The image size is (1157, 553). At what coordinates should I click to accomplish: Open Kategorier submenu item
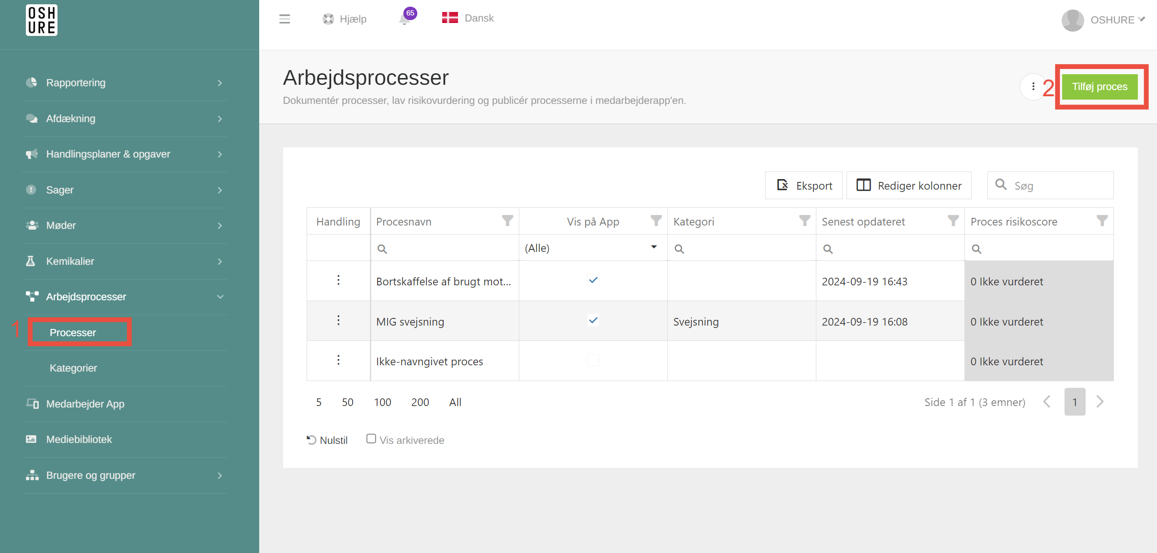[x=73, y=368]
